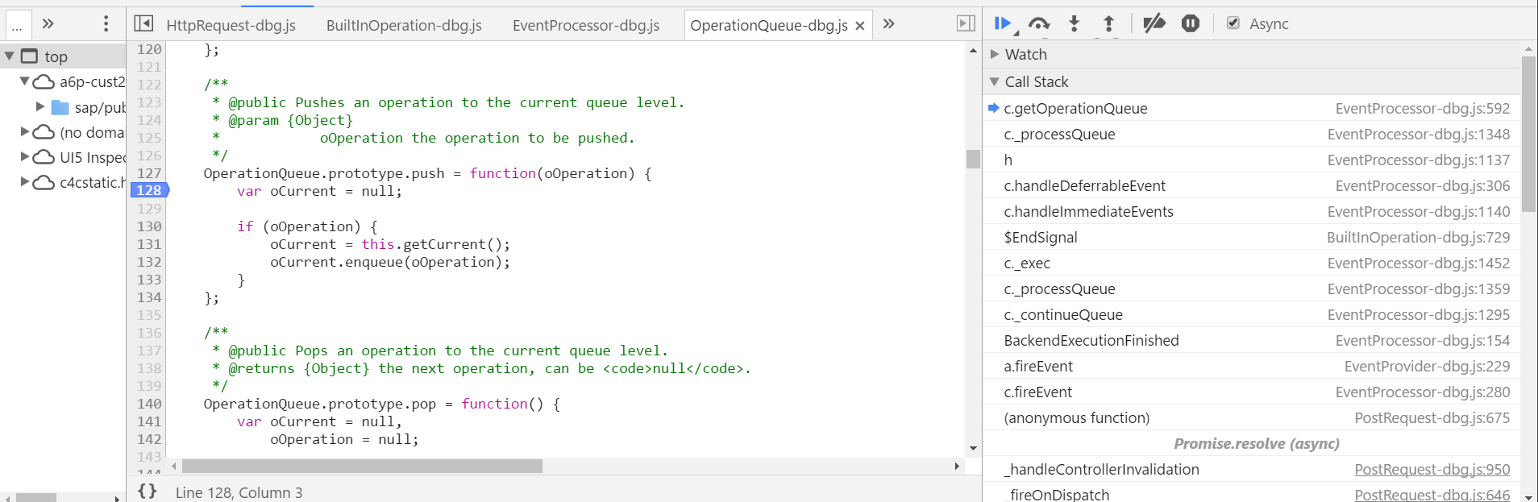Click code editor horizontal scrollbar thumb
This screenshot has height=502, width=1538.
(362, 466)
